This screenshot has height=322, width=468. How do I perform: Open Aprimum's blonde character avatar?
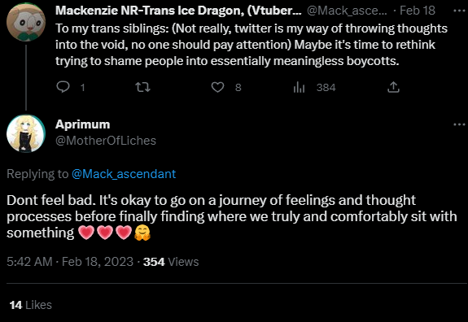(26, 133)
